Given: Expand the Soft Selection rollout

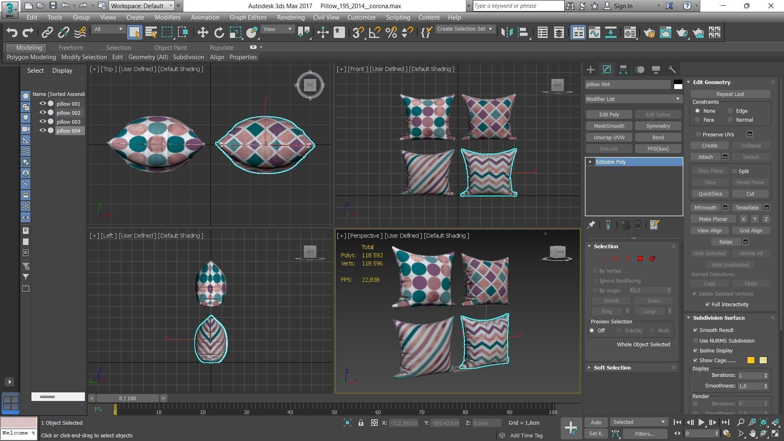Looking at the screenshot, I should (612, 367).
